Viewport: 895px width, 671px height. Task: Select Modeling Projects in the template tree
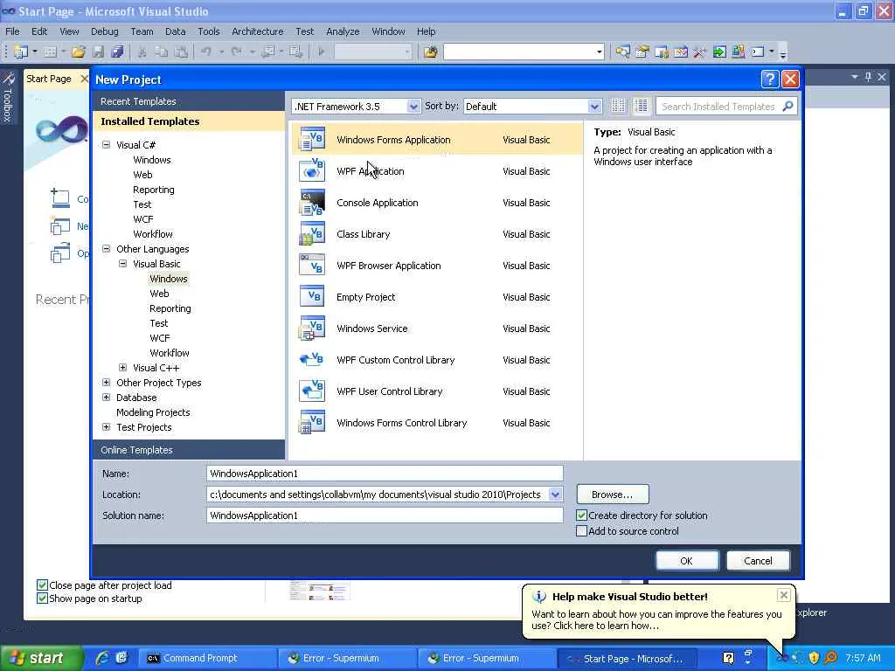coord(153,412)
